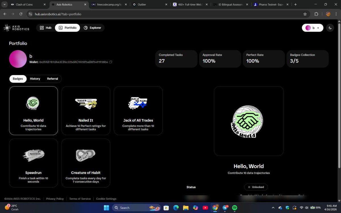Click the Unlocked status pill
341x213 pixels.
point(256,187)
